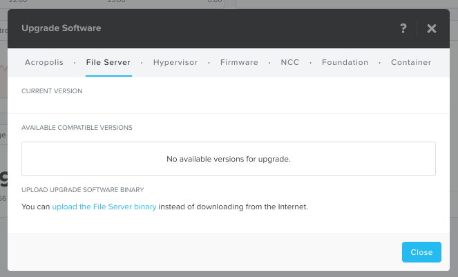This screenshot has height=277, width=458.
Task: Open the Hypervisor tab
Action: (175, 62)
